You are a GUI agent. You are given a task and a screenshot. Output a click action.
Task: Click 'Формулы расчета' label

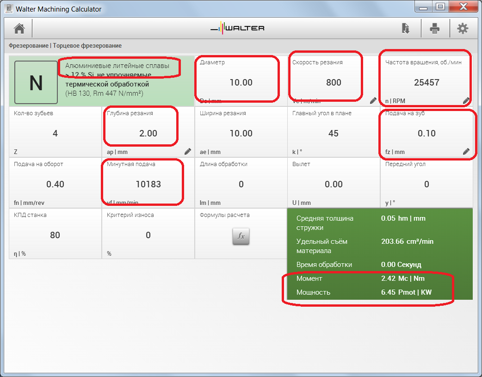click(225, 215)
